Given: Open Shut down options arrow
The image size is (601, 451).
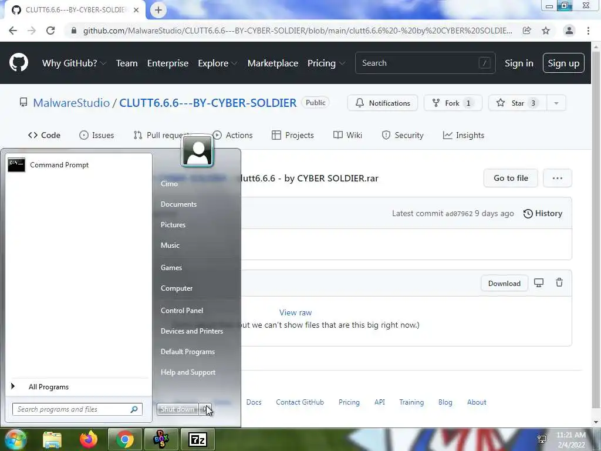Looking at the screenshot, I should (205, 409).
